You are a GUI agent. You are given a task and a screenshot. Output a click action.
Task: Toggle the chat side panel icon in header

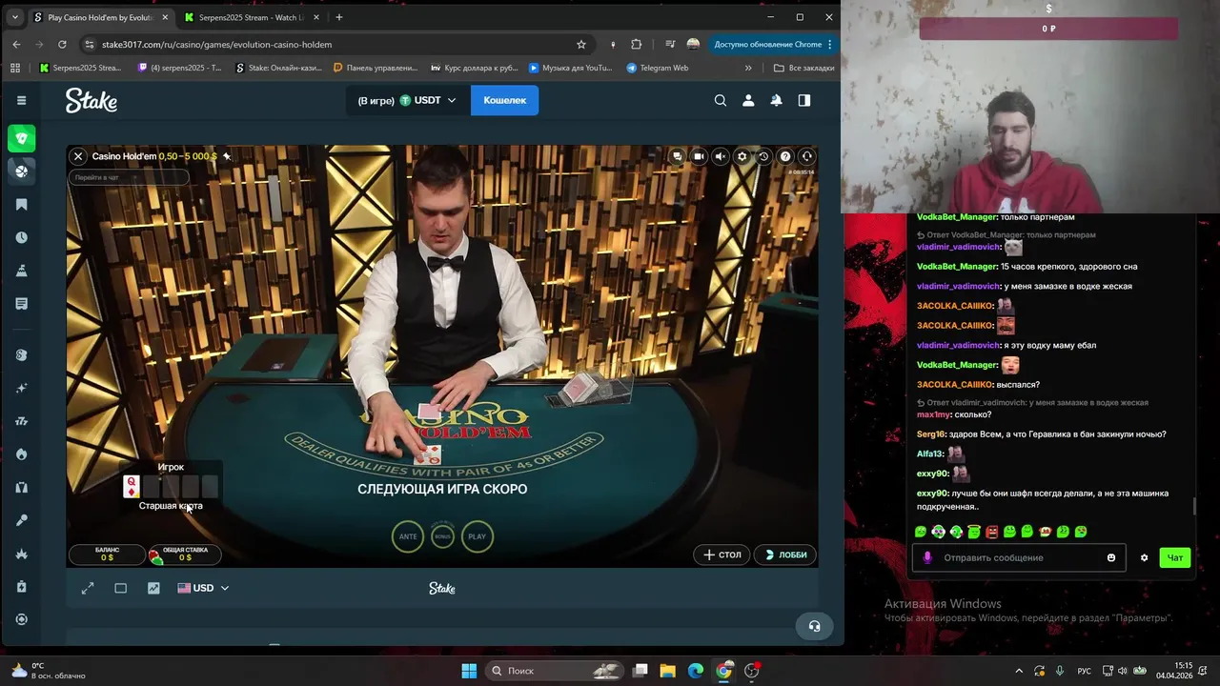[804, 100]
